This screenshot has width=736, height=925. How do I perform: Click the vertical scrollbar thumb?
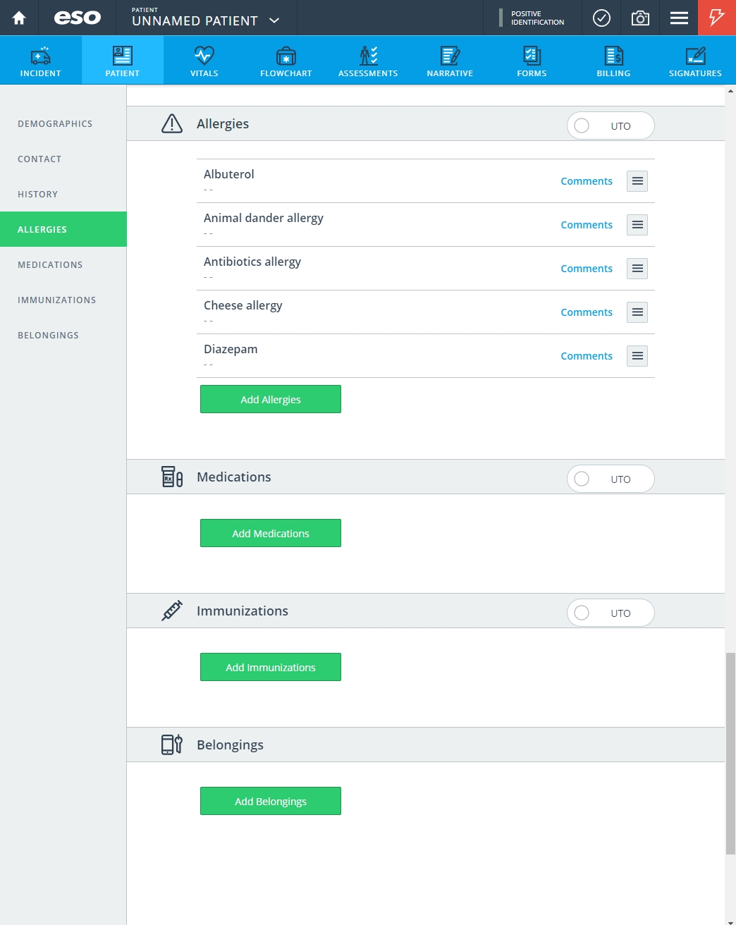730,753
